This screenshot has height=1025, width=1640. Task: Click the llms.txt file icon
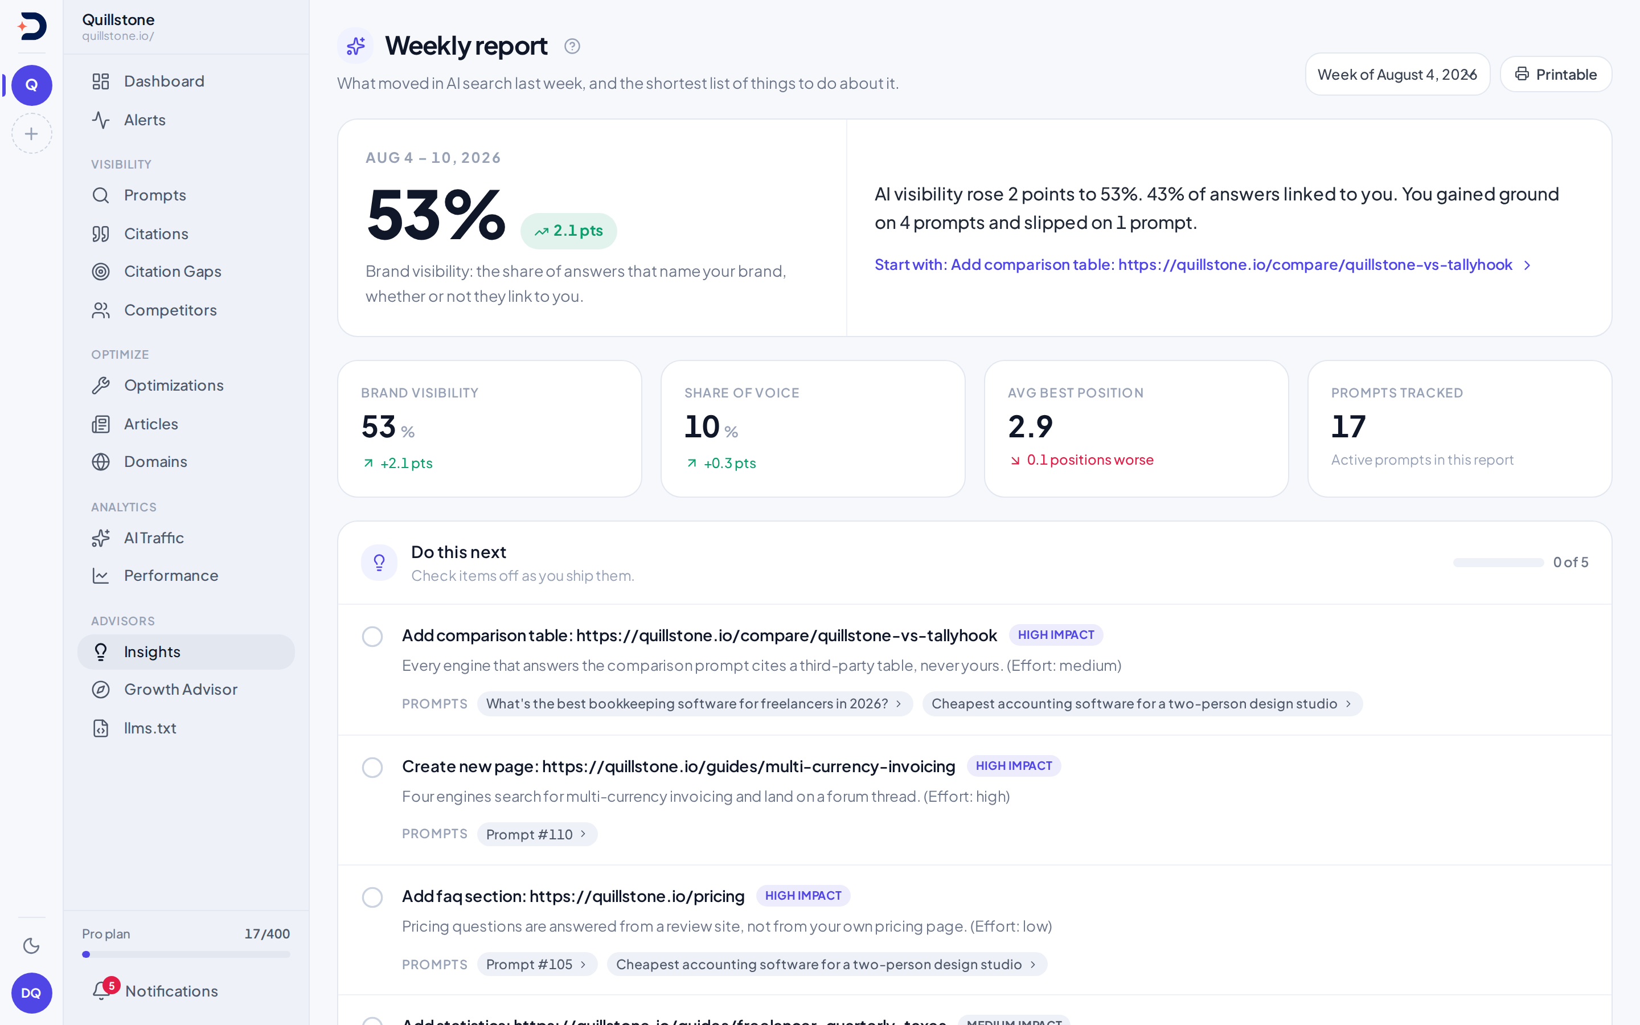coord(101,728)
